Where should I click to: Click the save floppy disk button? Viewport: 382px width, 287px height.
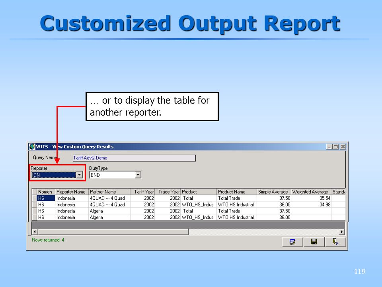click(314, 242)
